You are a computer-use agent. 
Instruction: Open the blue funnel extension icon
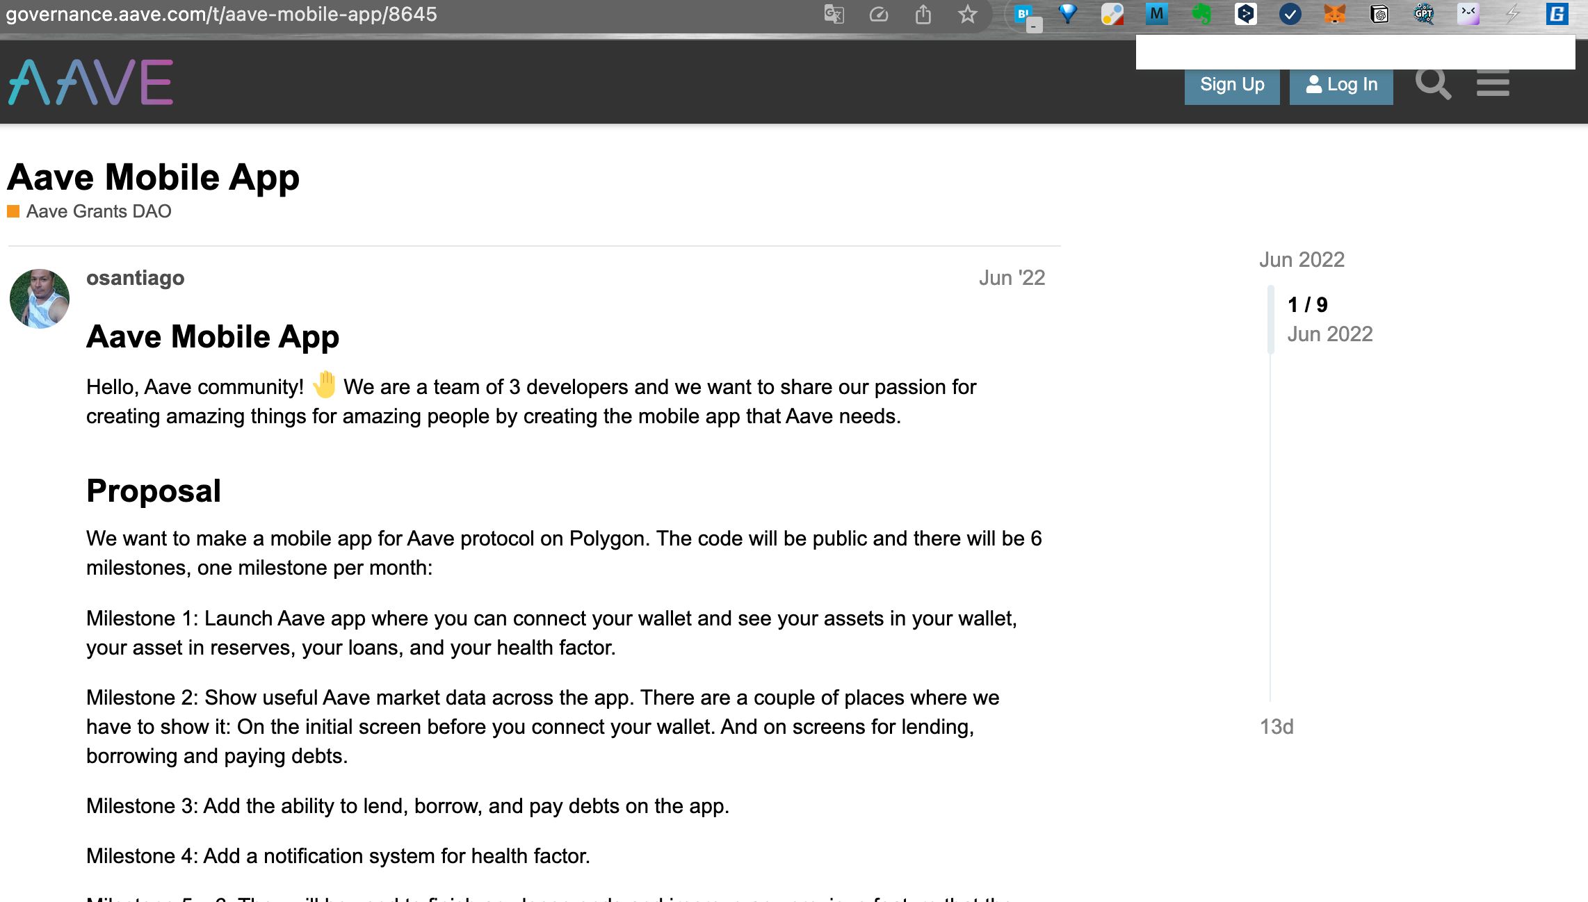(x=1068, y=14)
